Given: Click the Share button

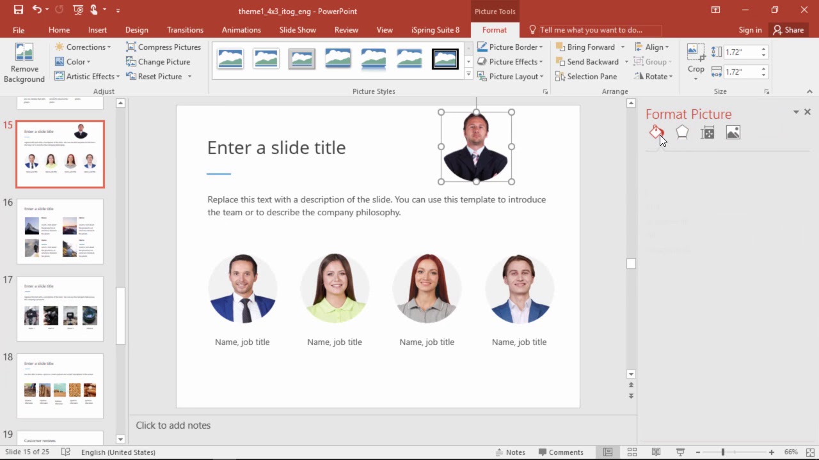Looking at the screenshot, I should (x=788, y=30).
